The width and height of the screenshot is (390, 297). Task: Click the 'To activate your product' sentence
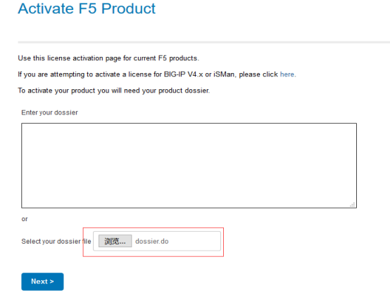coord(114,91)
